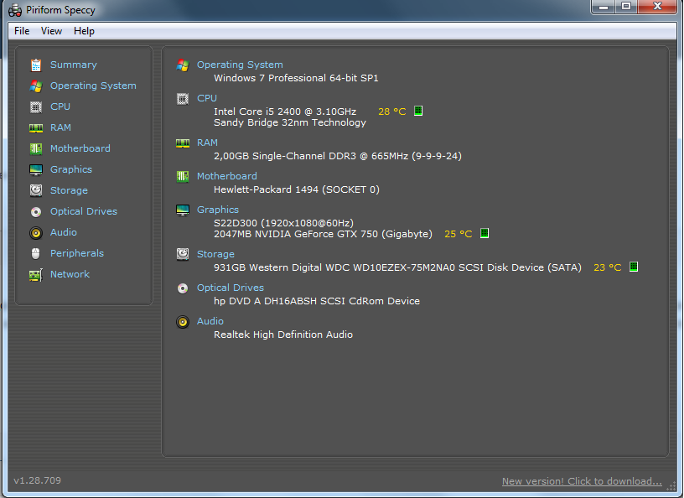Click the 23 °C storage temperature value

607,267
